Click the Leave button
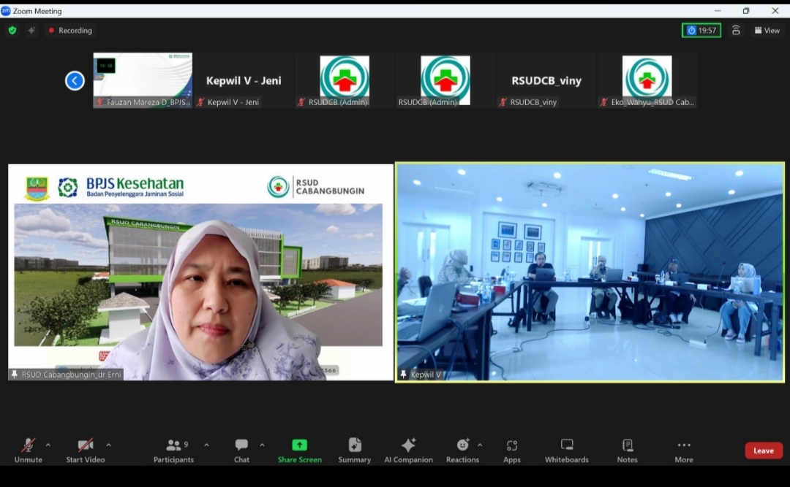Screen dimensions: 790x487 (763, 450)
